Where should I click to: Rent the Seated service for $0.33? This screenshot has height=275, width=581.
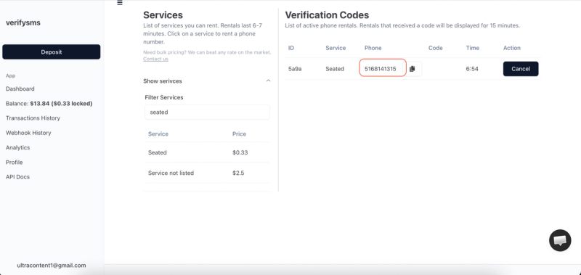pyautogui.click(x=207, y=152)
